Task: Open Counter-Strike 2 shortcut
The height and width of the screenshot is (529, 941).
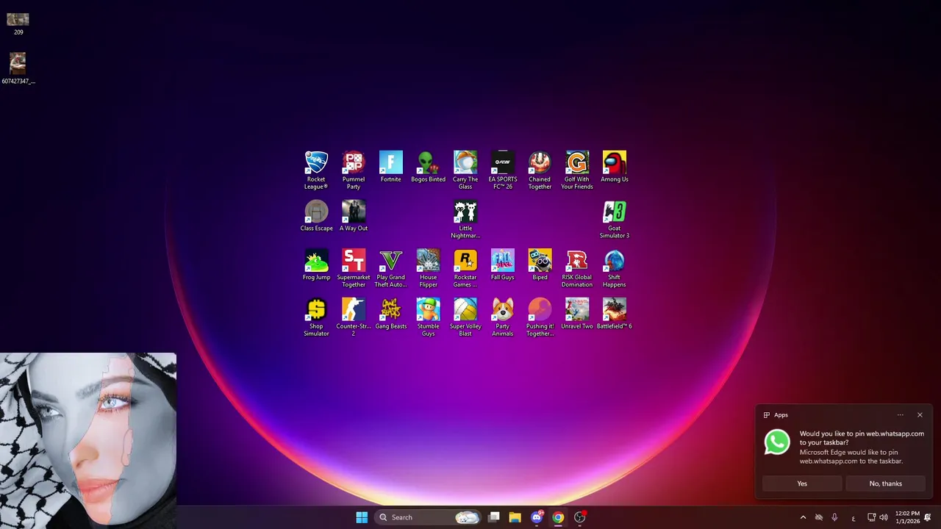Action: click(x=354, y=317)
